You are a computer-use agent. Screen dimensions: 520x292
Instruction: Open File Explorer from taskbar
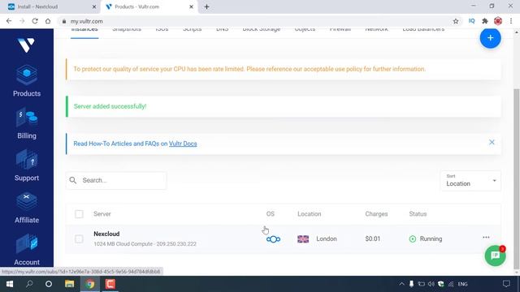69,284
